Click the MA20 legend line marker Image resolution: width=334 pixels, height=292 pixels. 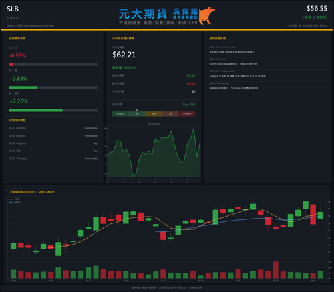pyautogui.click(x=11, y=202)
